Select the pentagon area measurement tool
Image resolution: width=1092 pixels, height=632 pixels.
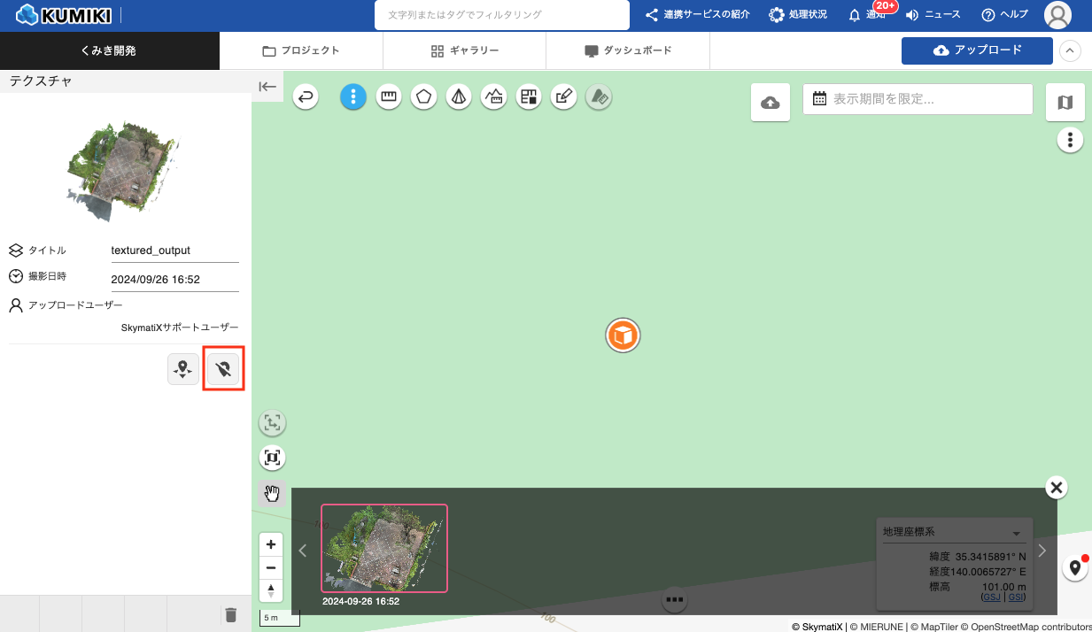tap(423, 97)
